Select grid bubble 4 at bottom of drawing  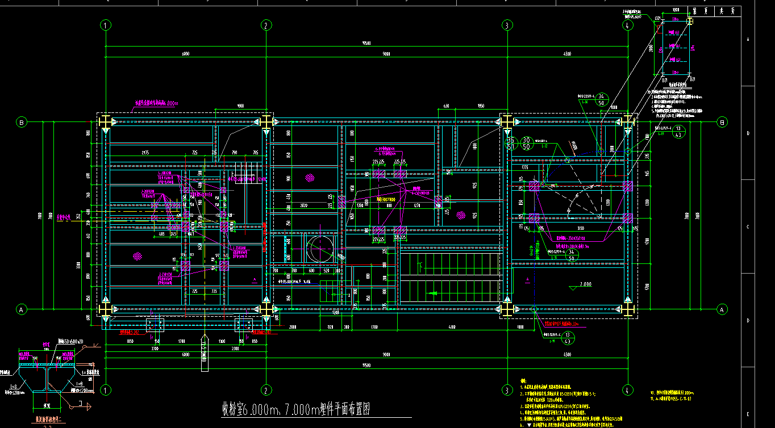click(x=627, y=390)
